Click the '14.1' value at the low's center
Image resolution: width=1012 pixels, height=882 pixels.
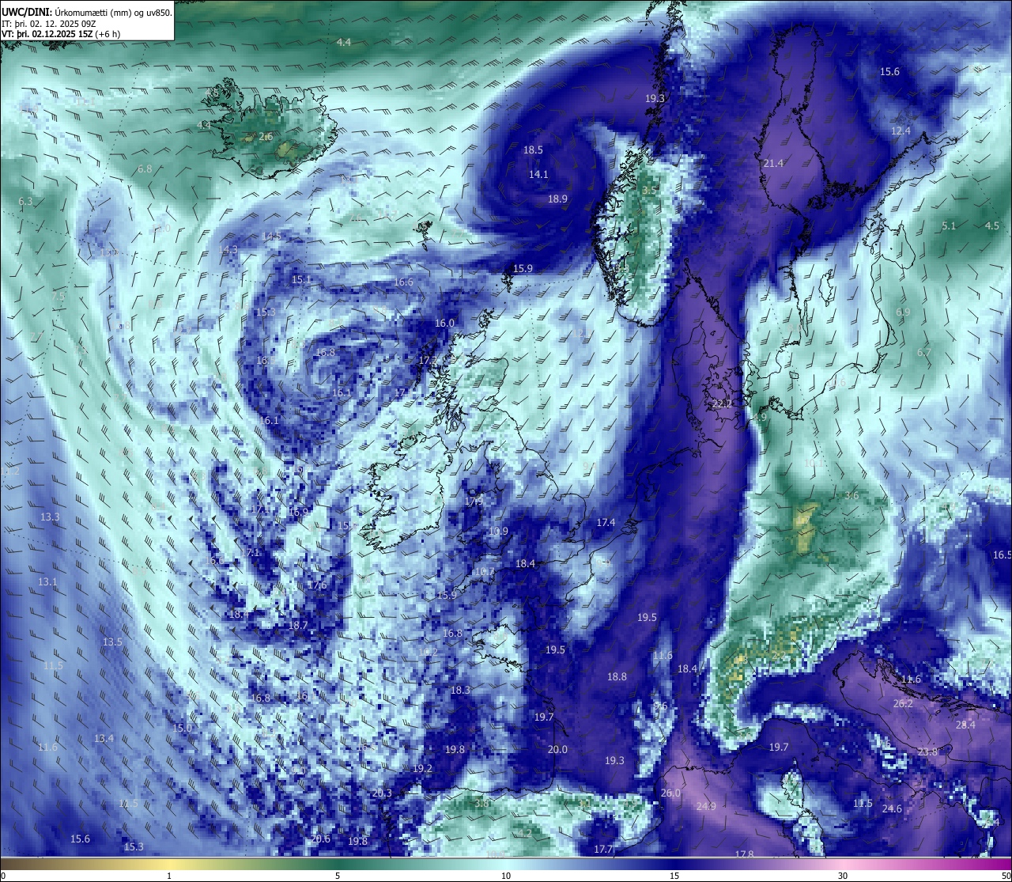538,174
